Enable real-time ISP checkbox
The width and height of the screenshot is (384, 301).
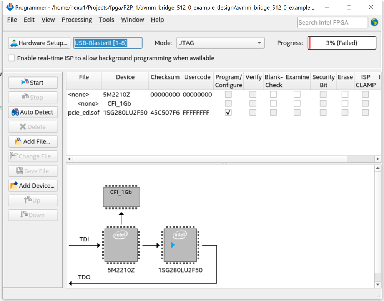(x=12, y=58)
